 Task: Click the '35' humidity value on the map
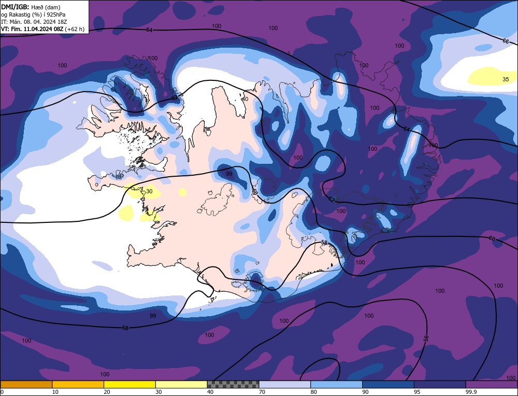(x=506, y=79)
